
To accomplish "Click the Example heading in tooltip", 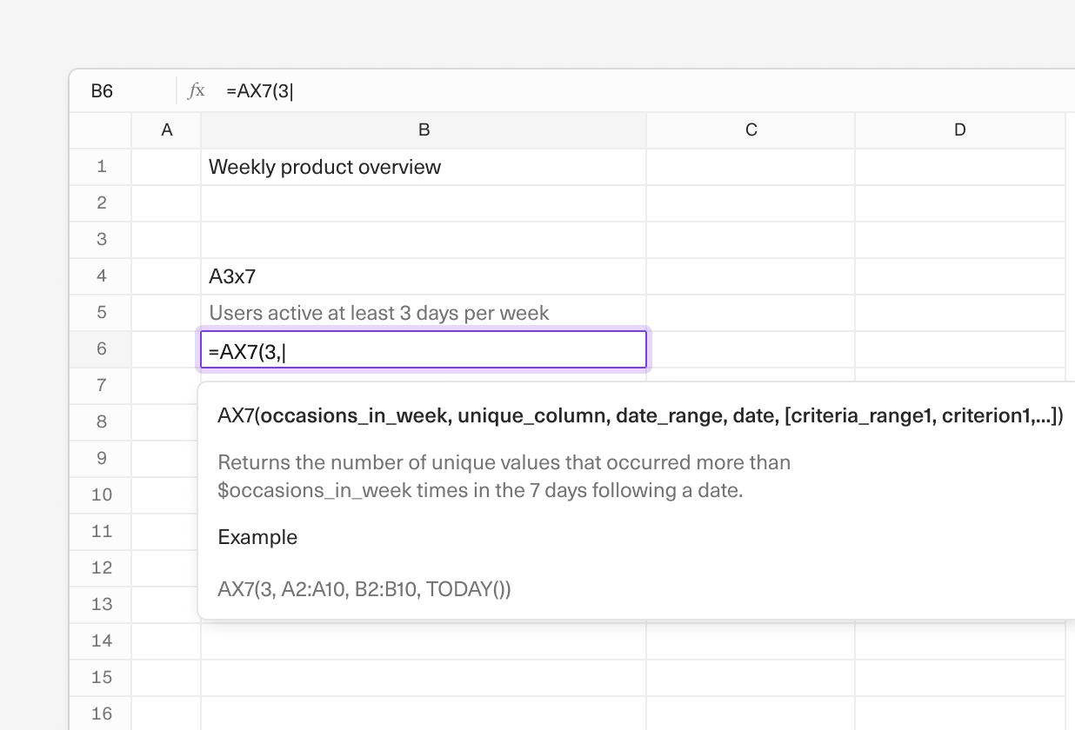I will point(257,537).
